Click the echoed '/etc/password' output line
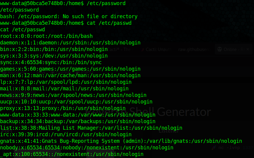Viewport: 254px width, 158px height. pos(19,10)
